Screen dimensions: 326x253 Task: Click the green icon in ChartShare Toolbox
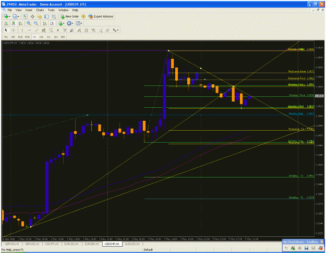(293, 248)
